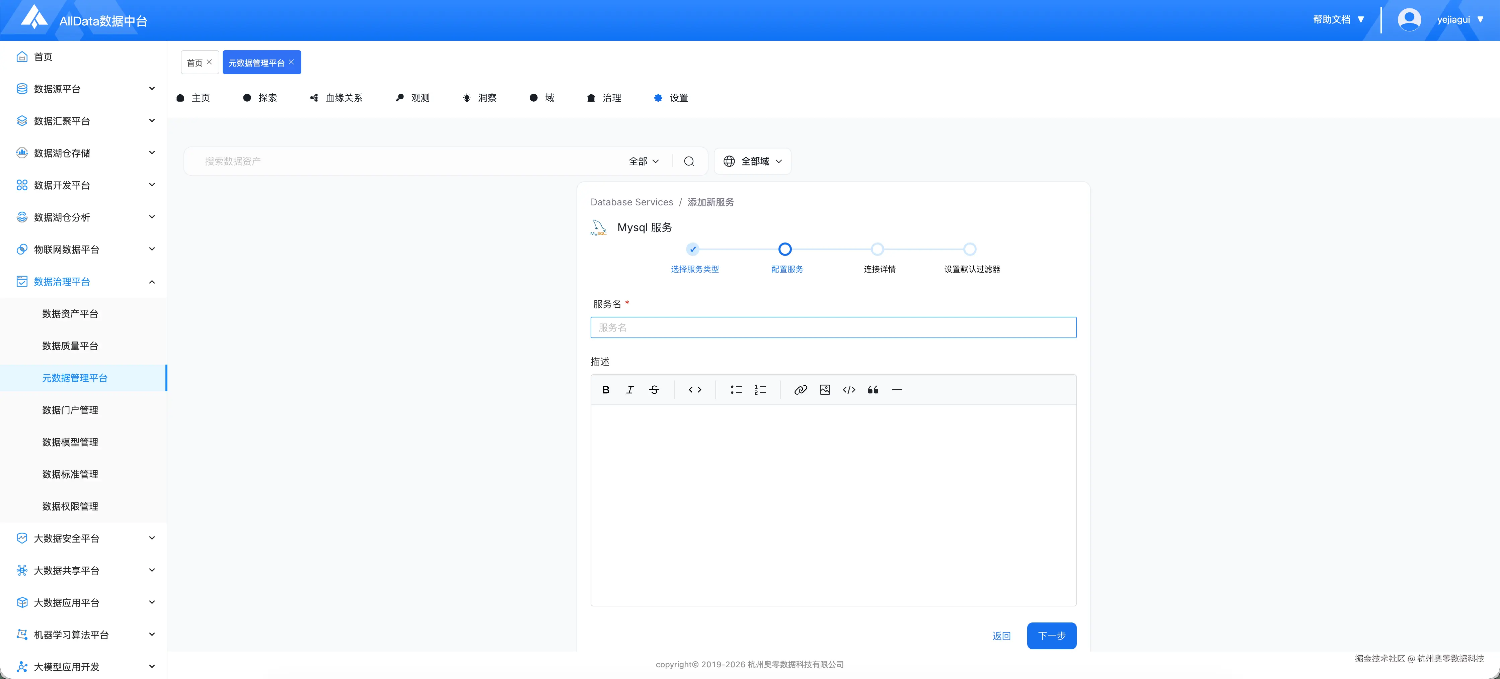Click the 设置 gear icon
Viewport: 1500px width, 679px height.
(x=658, y=98)
